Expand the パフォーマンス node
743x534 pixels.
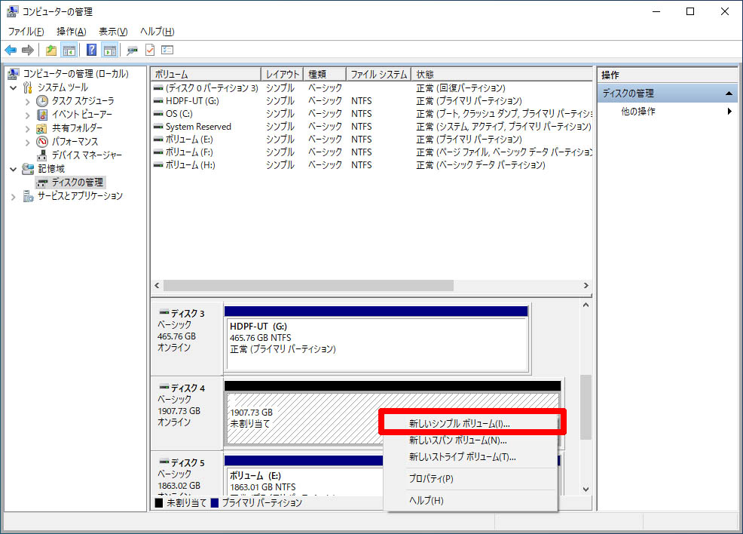[27, 142]
